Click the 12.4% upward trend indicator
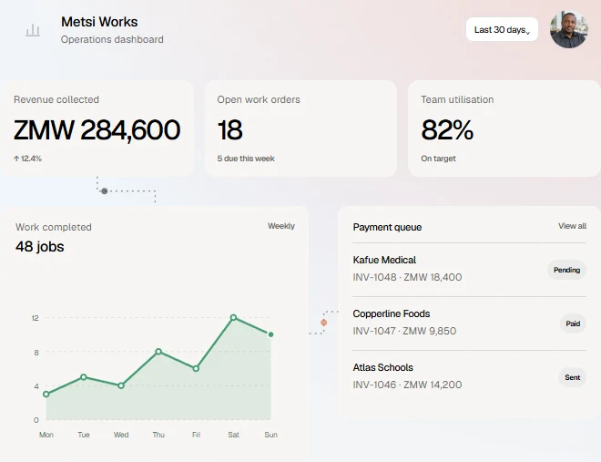Viewport: 601px width, 462px height. point(27,159)
